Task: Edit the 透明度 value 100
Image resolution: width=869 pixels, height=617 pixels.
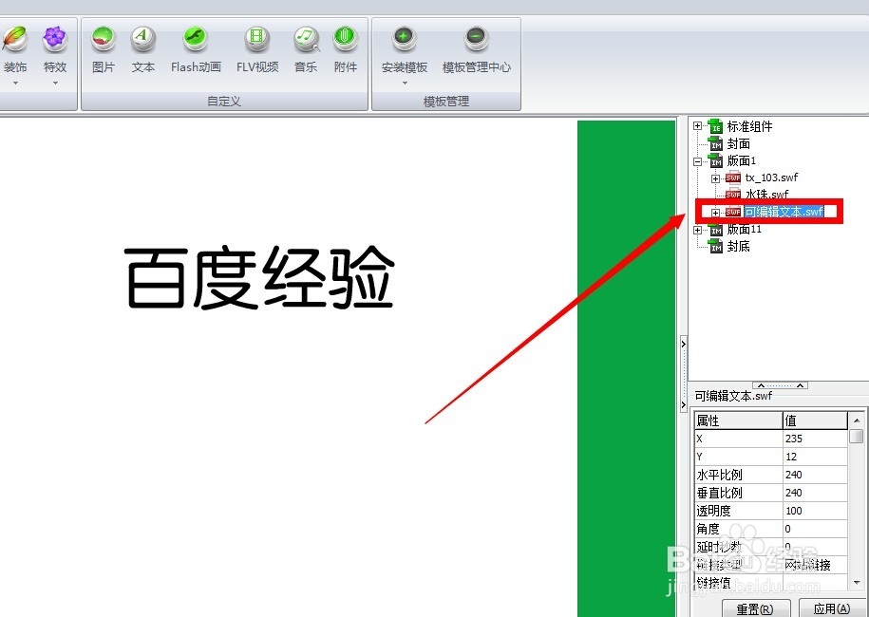Action: (815, 511)
